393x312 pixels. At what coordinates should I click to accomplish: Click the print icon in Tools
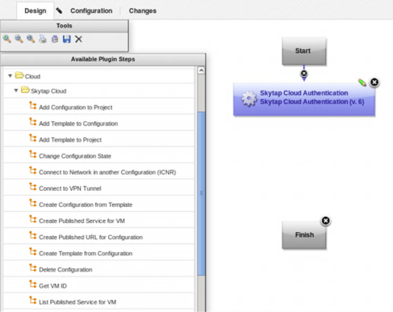coord(43,39)
